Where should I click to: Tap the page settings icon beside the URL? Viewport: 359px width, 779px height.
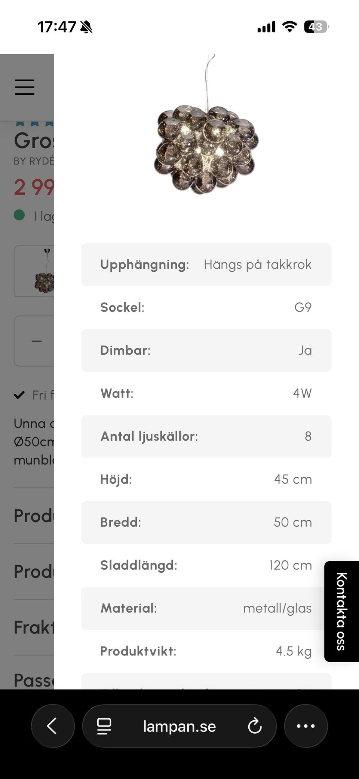click(x=104, y=726)
